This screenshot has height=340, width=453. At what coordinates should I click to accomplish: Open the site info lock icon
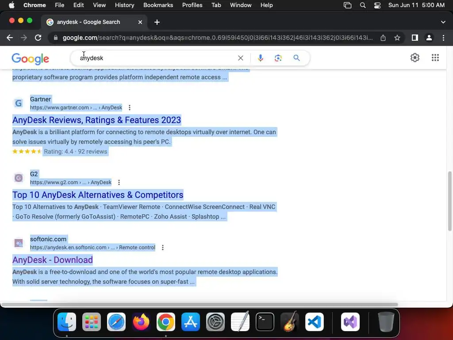point(56,38)
